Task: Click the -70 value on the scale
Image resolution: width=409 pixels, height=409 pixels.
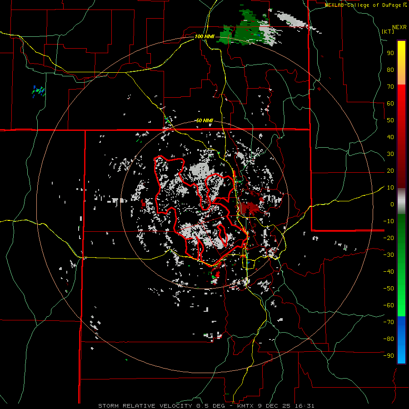Action: (x=389, y=322)
